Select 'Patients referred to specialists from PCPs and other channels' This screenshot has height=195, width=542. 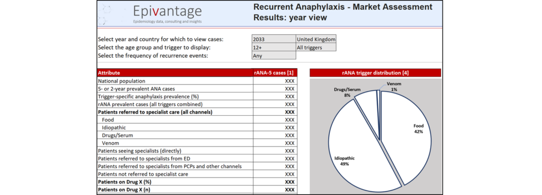175,166
